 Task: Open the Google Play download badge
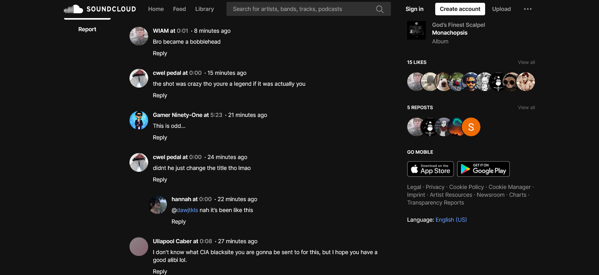483,169
